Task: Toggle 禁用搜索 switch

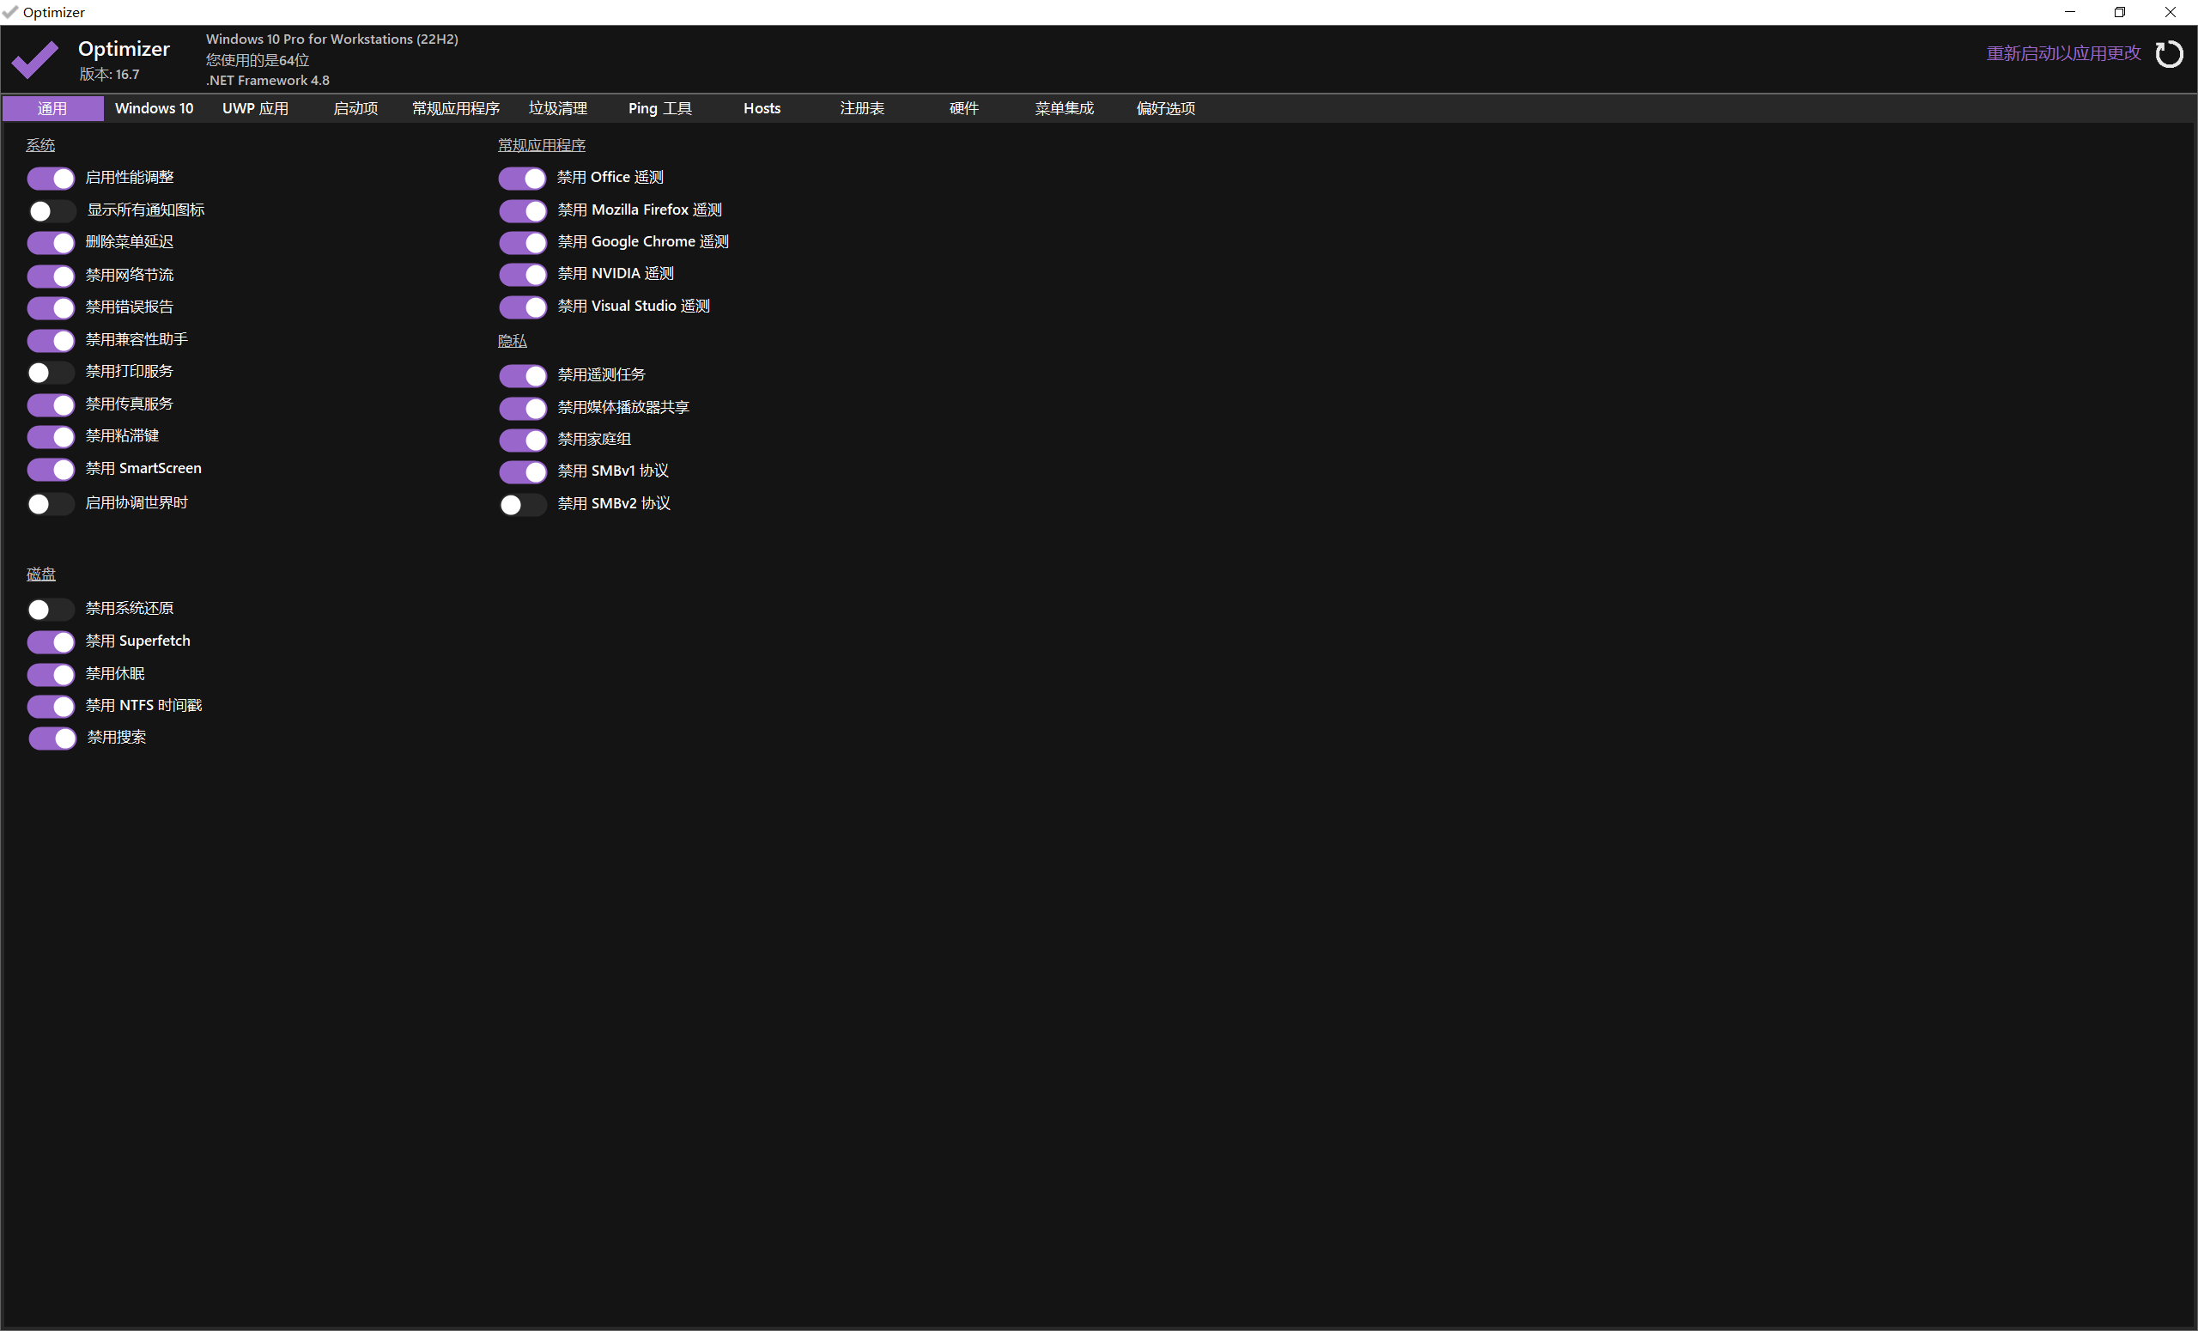Action: pyautogui.click(x=52, y=738)
